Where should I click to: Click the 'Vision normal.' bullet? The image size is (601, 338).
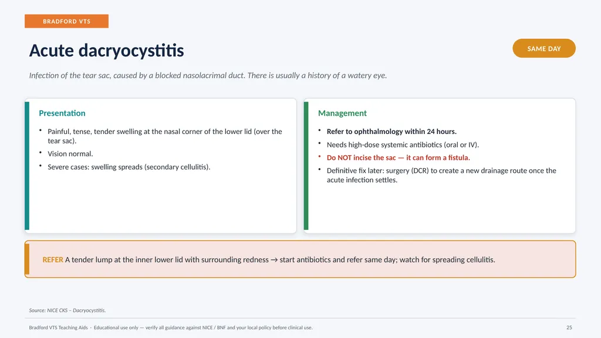pos(70,153)
